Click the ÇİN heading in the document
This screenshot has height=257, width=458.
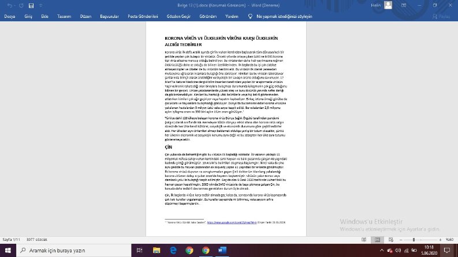(169, 147)
